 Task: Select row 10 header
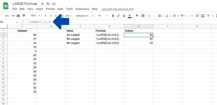(4, 67)
